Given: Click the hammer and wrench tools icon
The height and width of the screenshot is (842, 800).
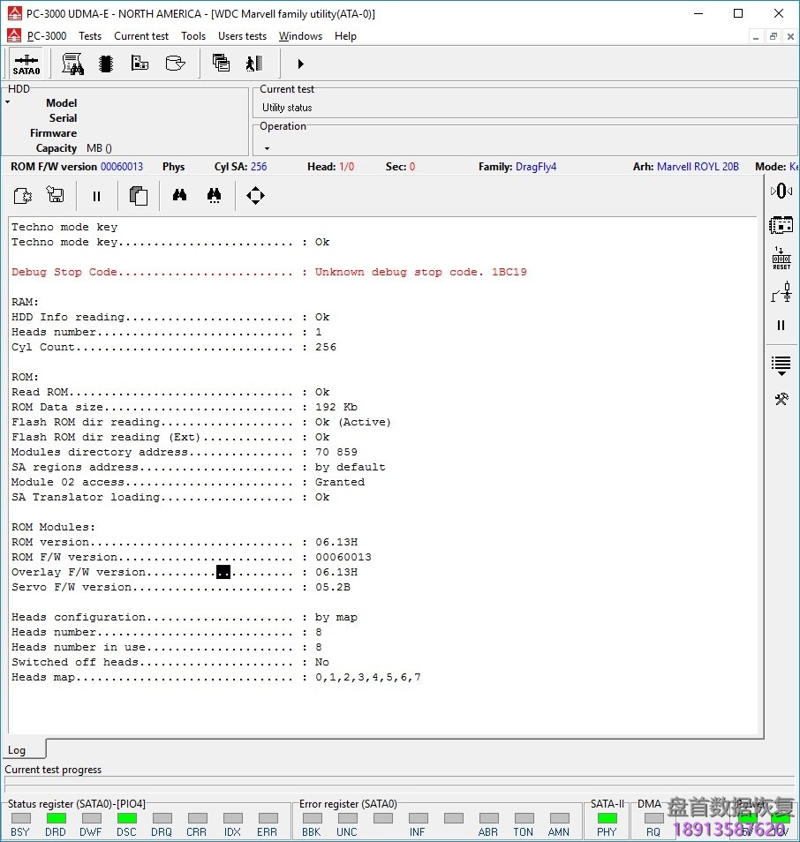Looking at the screenshot, I should tap(781, 399).
